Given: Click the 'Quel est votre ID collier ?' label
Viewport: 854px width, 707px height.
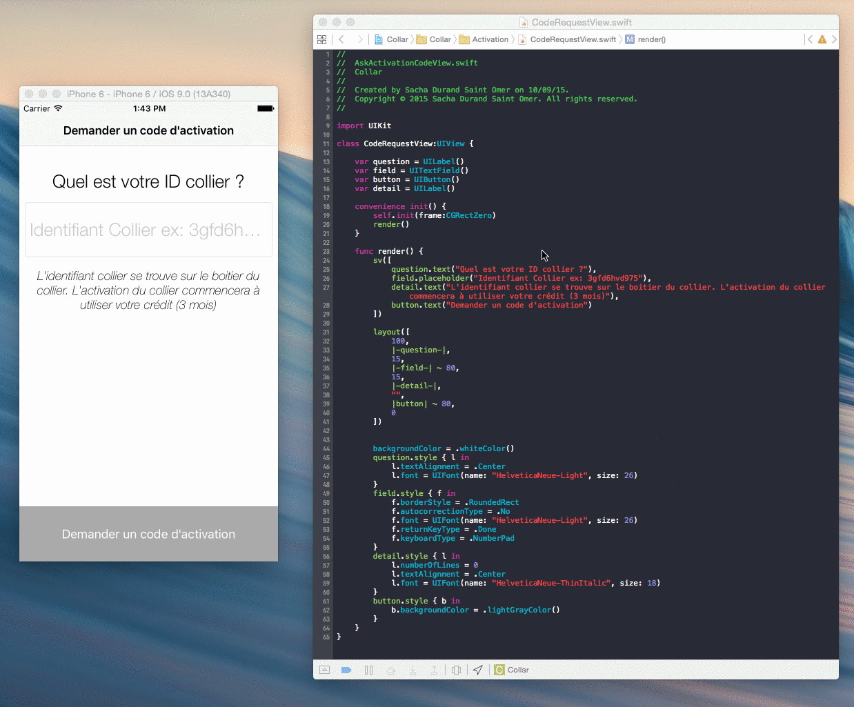Looking at the screenshot, I should click(x=148, y=181).
